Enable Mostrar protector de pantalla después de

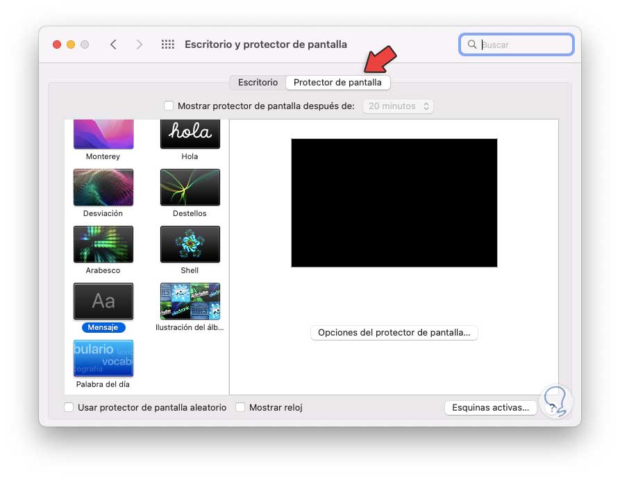169,106
